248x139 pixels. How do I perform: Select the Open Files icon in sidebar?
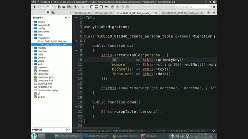53,12
